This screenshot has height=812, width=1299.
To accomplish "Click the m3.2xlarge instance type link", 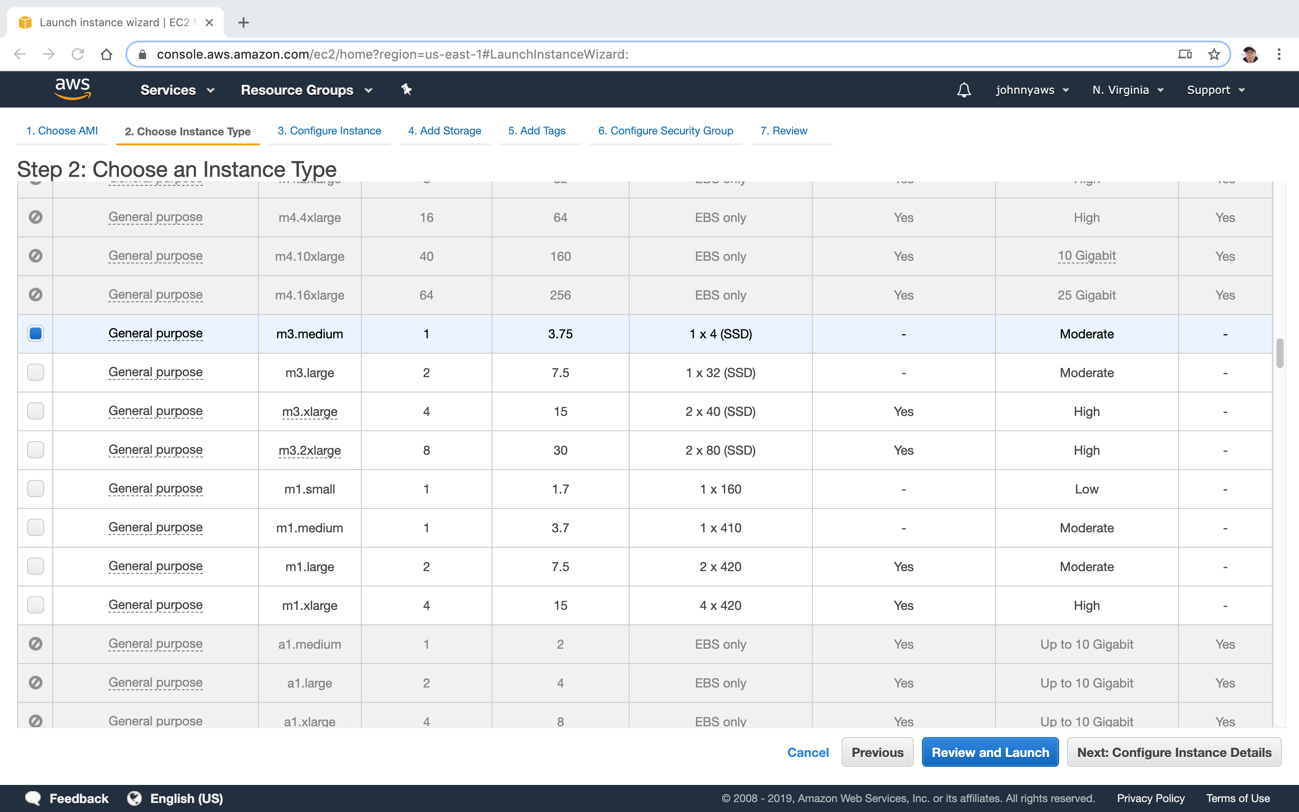I will click(310, 451).
